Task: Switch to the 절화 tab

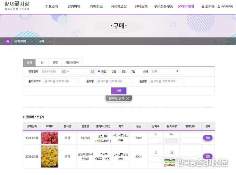Action: (x=29, y=62)
